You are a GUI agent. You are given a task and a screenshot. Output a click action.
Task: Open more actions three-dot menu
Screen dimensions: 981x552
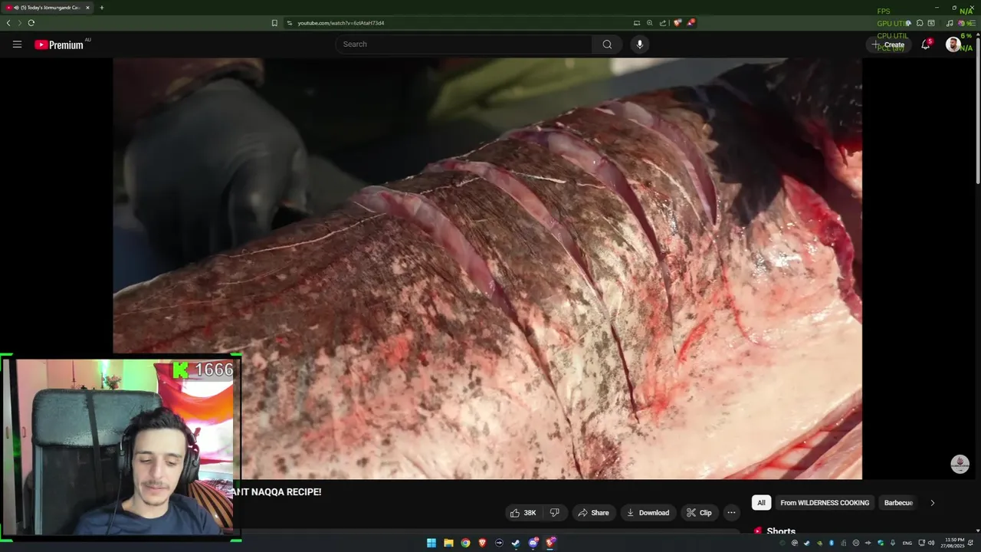coord(731,513)
